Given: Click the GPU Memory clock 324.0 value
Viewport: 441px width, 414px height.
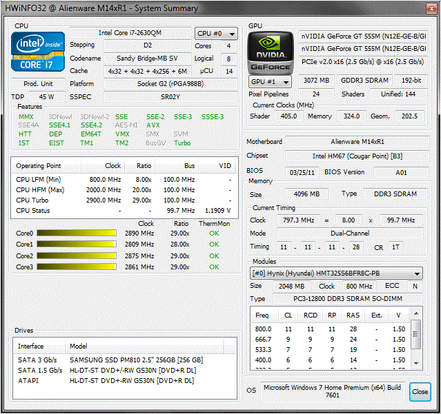Looking at the screenshot, I should [351, 116].
